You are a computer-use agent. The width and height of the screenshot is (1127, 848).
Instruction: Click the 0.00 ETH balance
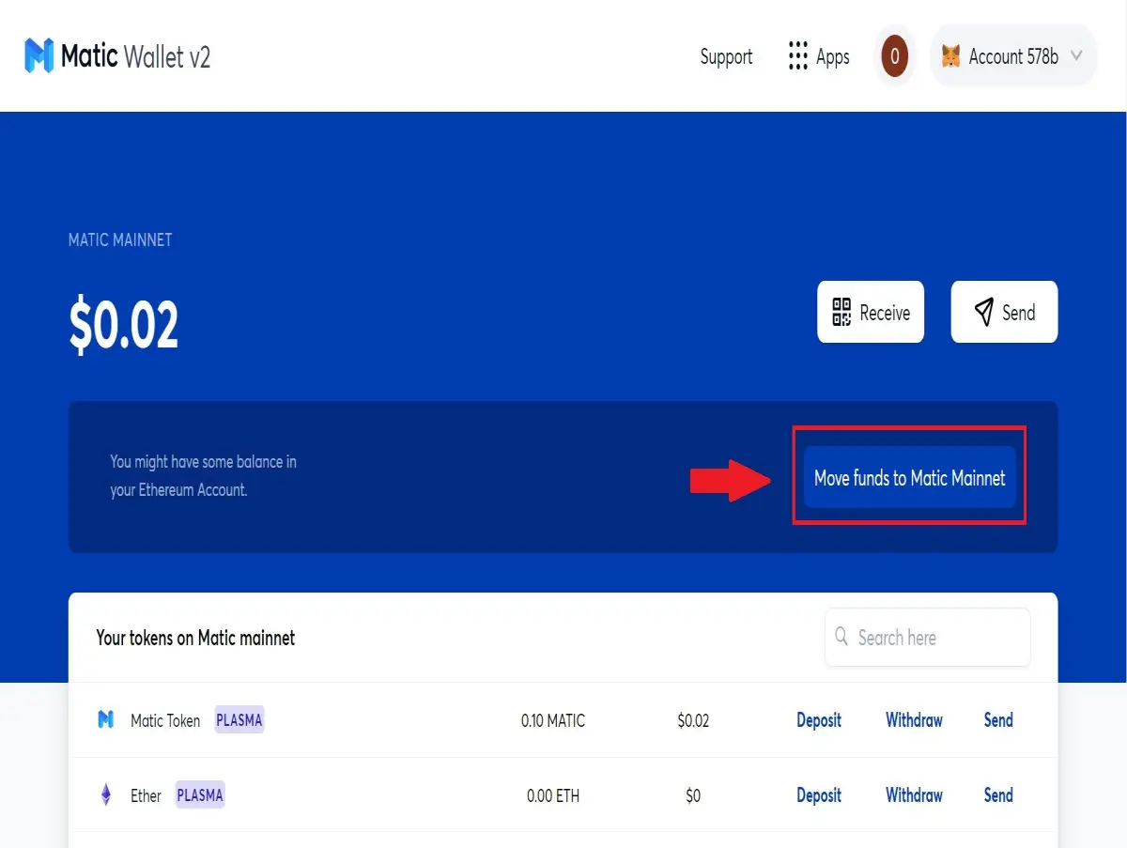point(553,796)
